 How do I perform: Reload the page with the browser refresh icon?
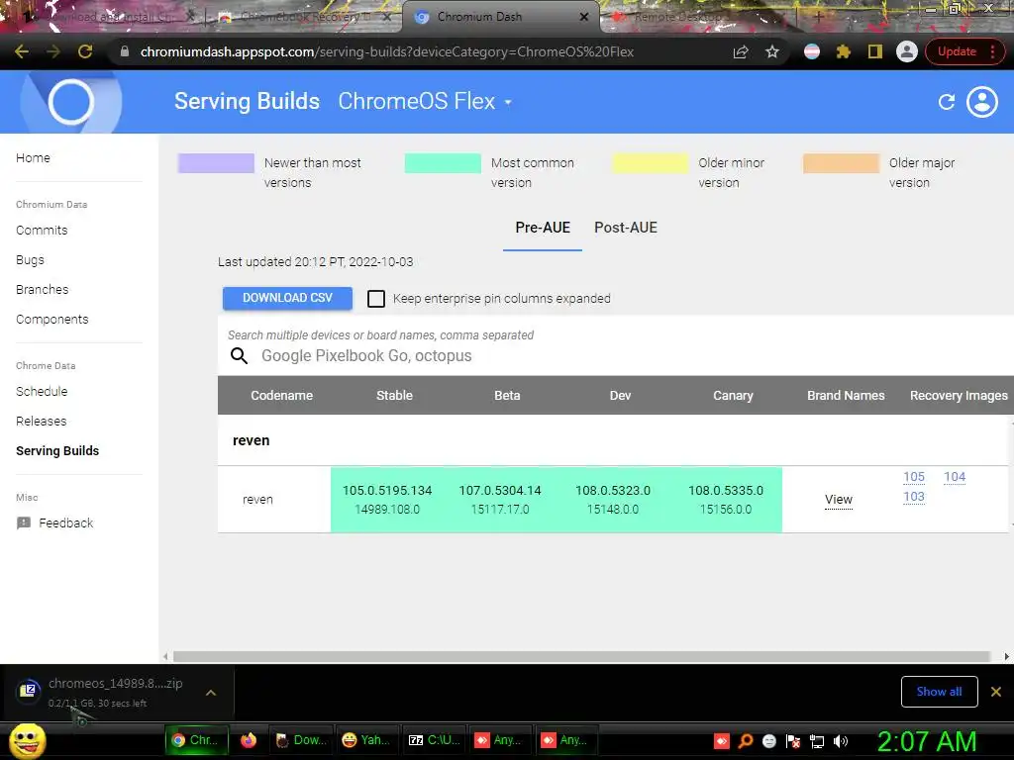(x=85, y=51)
